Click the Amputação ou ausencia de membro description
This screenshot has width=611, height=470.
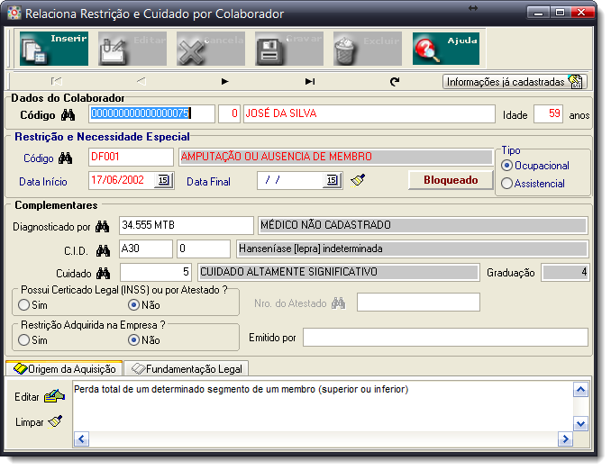point(336,157)
